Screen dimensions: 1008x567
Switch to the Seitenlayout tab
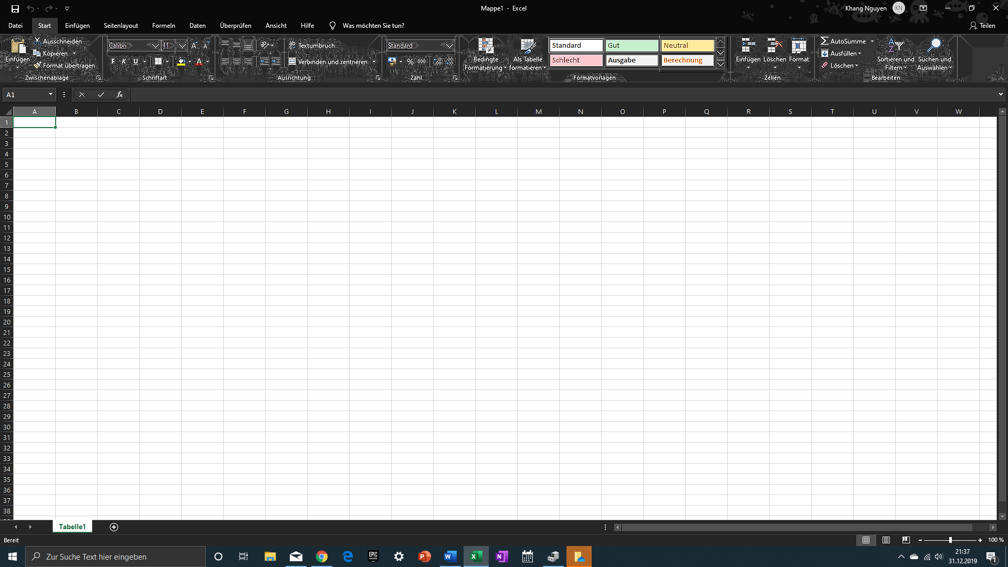coord(121,25)
